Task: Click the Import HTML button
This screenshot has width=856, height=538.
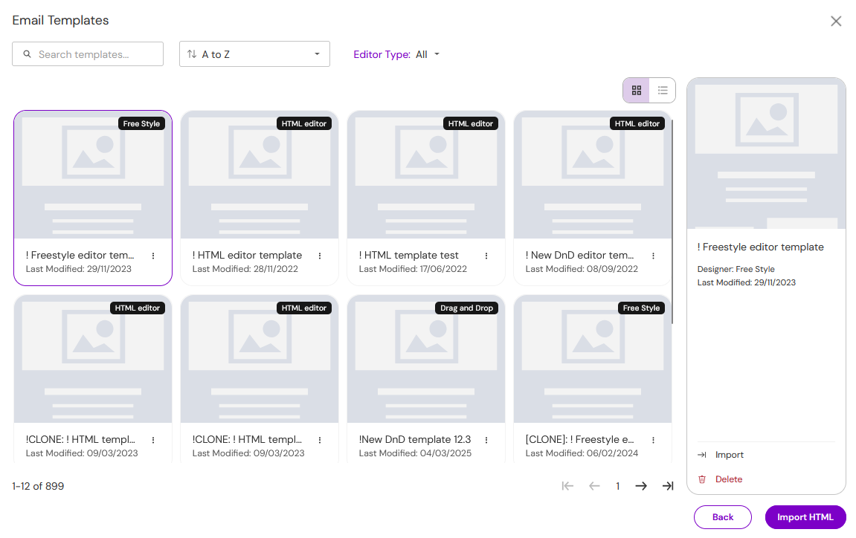Action: click(805, 517)
